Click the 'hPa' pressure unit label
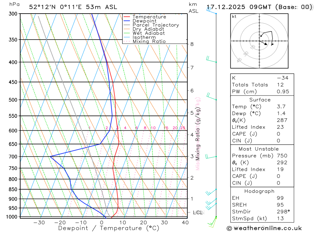This screenshot has height=232, width=317. (x=14, y=4)
